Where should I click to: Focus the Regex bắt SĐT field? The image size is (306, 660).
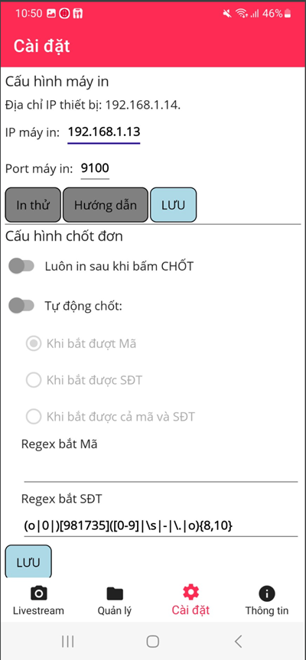point(161,525)
